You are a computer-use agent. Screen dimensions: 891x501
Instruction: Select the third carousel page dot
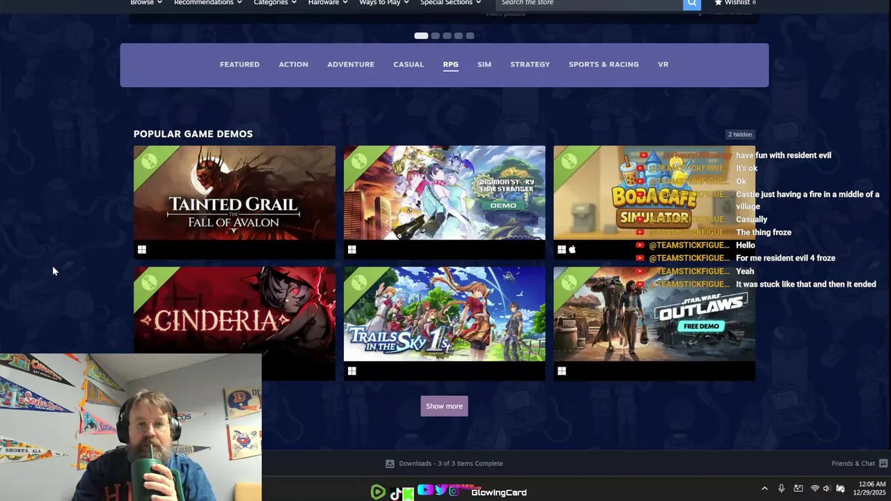click(x=447, y=35)
